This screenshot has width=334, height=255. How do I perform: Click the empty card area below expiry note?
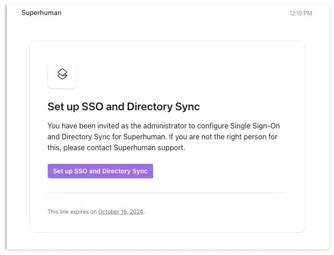[x=167, y=224]
